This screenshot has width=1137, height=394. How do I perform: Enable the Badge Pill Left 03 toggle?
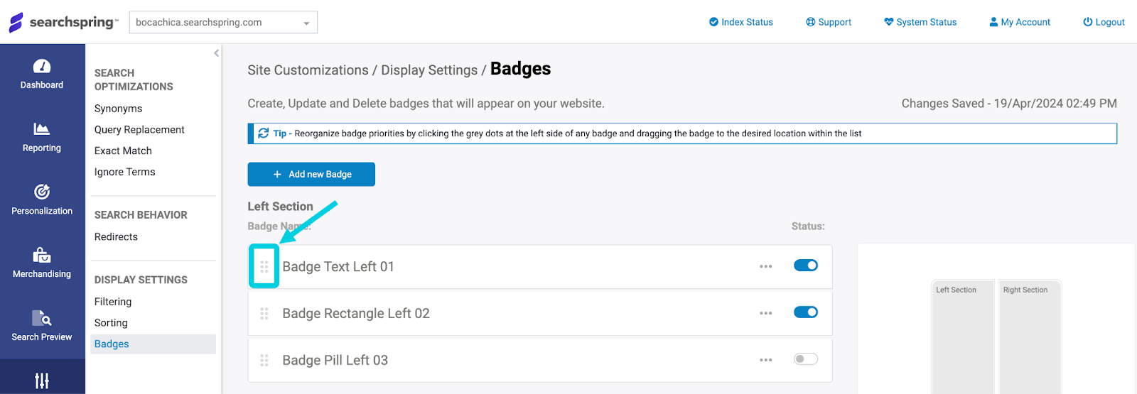[x=806, y=359]
